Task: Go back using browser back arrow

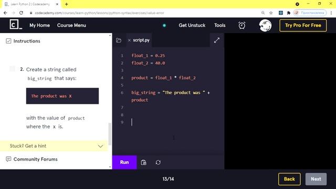Action: point(5,13)
